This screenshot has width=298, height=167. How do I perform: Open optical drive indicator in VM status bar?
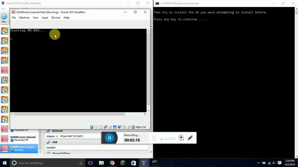pos(96,127)
